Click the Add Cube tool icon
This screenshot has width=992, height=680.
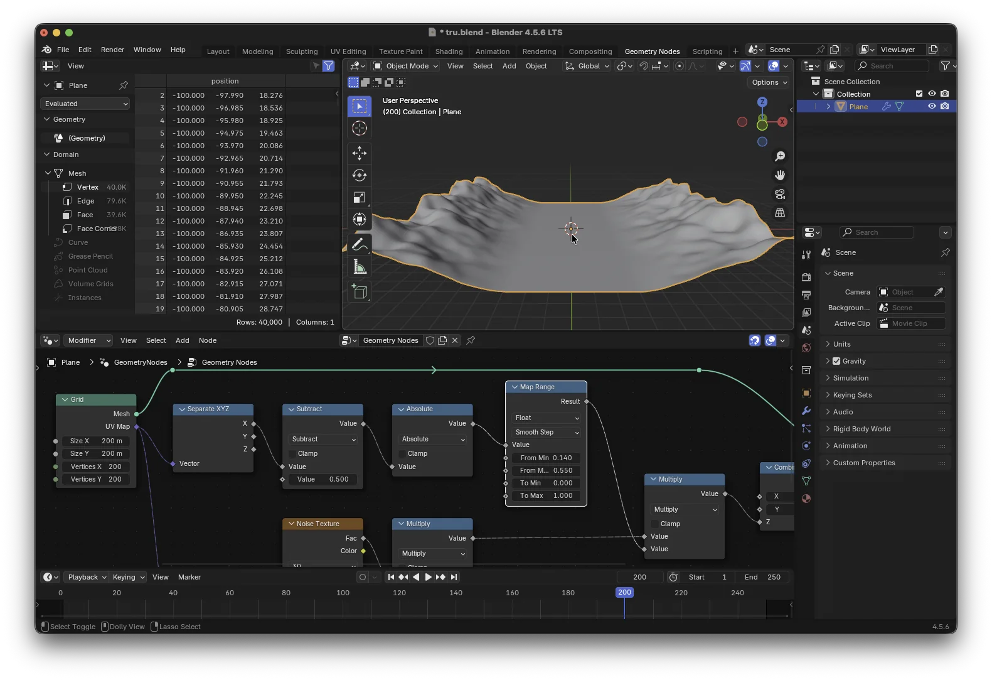coord(360,291)
